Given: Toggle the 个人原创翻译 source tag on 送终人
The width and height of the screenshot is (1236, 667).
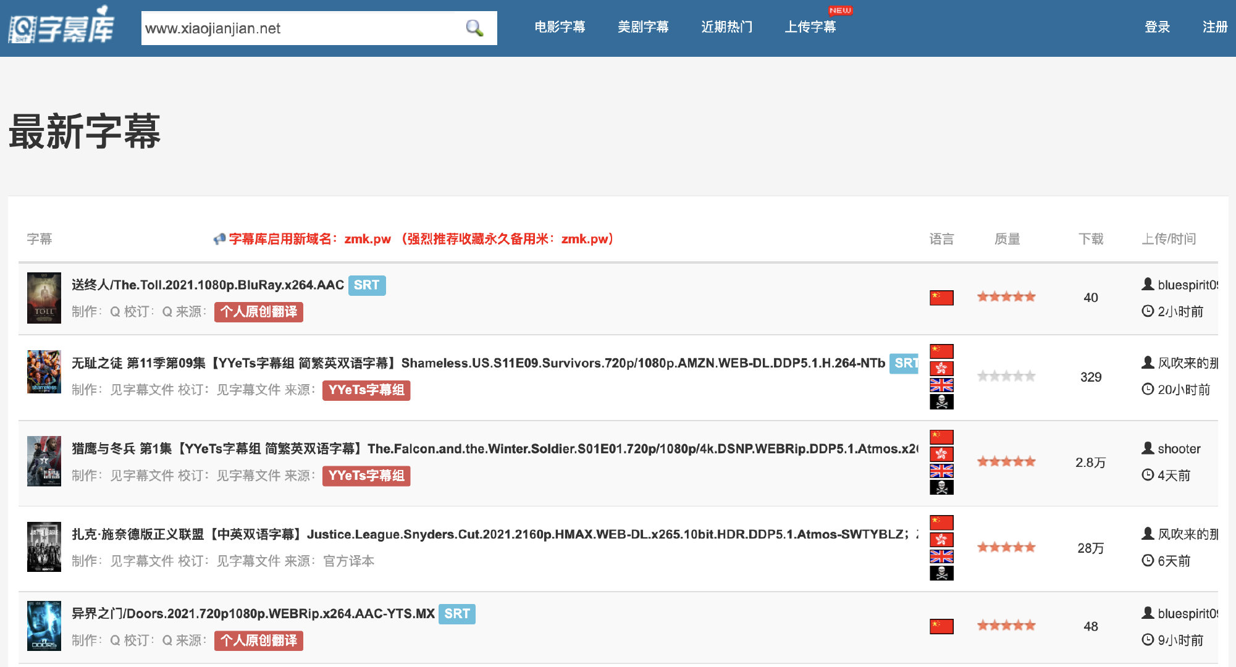Looking at the screenshot, I should (x=259, y=312).
